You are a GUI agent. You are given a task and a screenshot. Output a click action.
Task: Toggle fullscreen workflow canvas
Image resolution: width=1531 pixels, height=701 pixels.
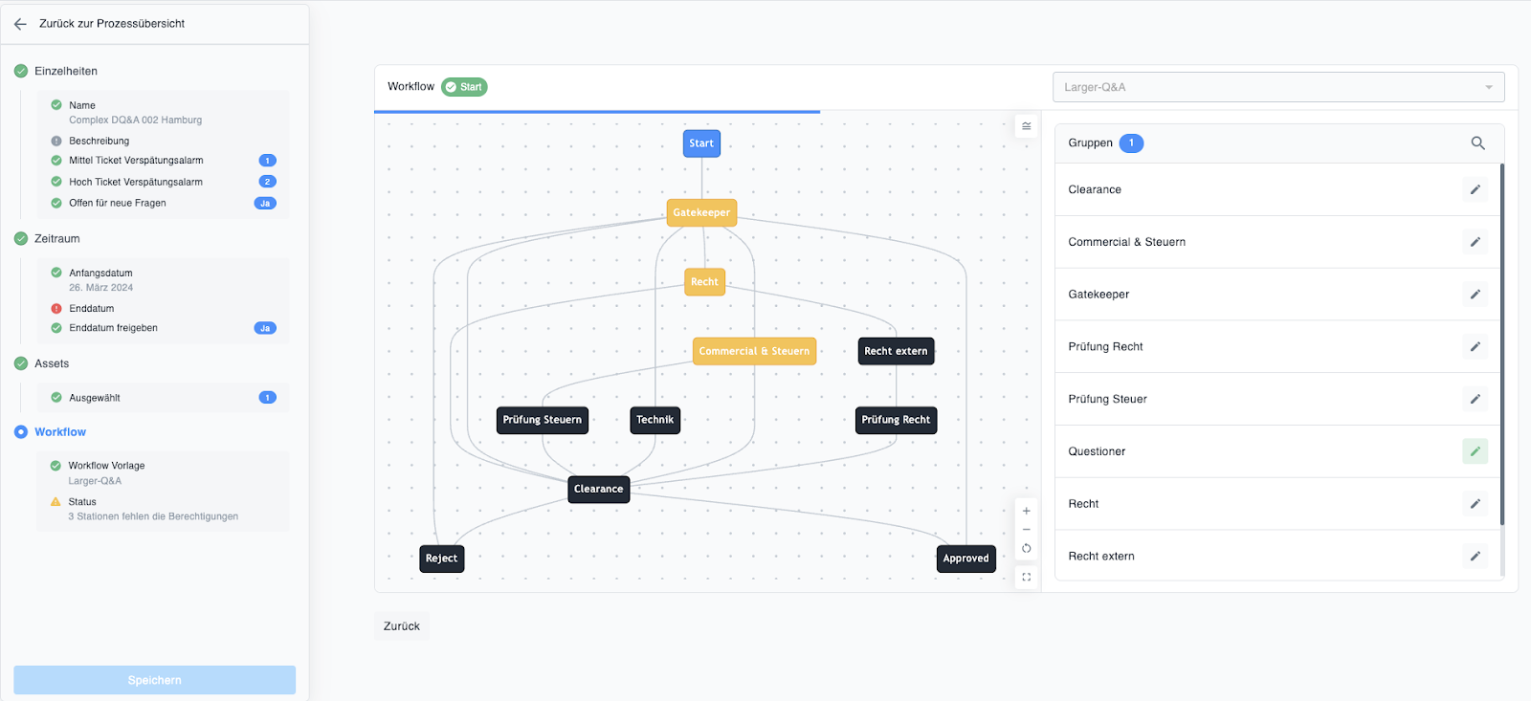[1026, 577]
